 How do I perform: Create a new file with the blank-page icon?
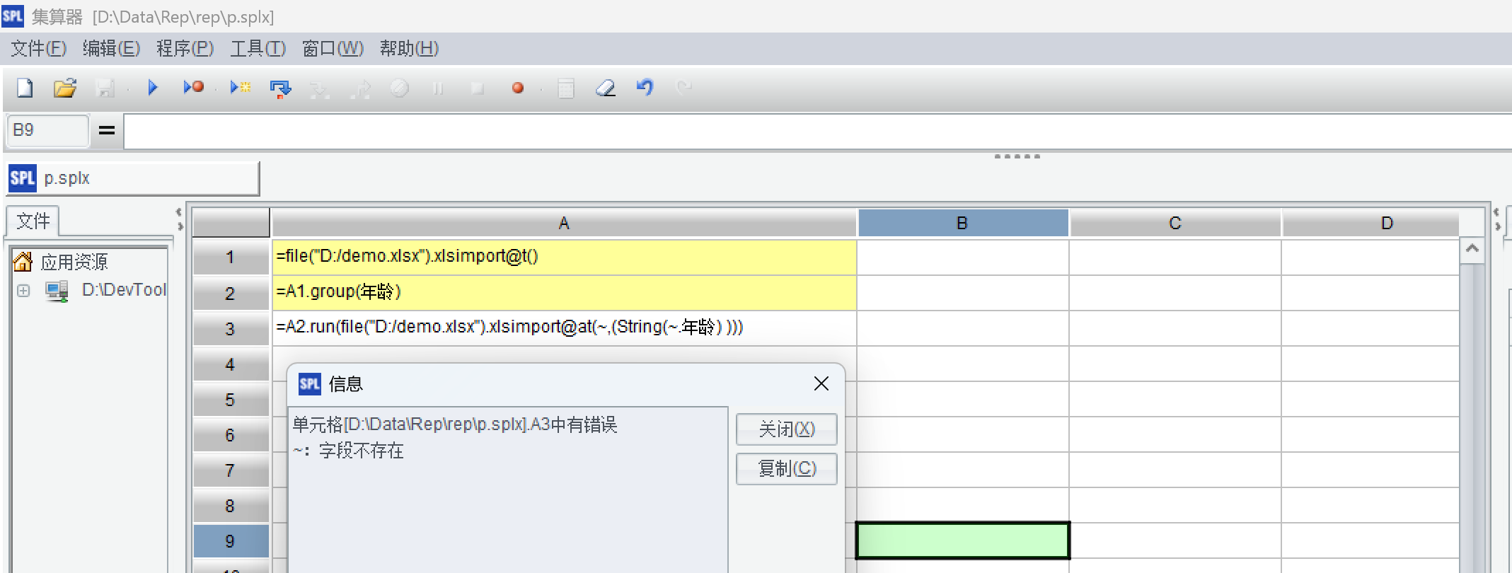(x=25, y=88)
